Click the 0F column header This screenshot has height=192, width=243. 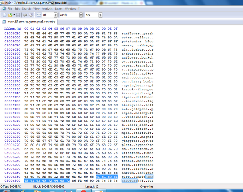[116, 28]
